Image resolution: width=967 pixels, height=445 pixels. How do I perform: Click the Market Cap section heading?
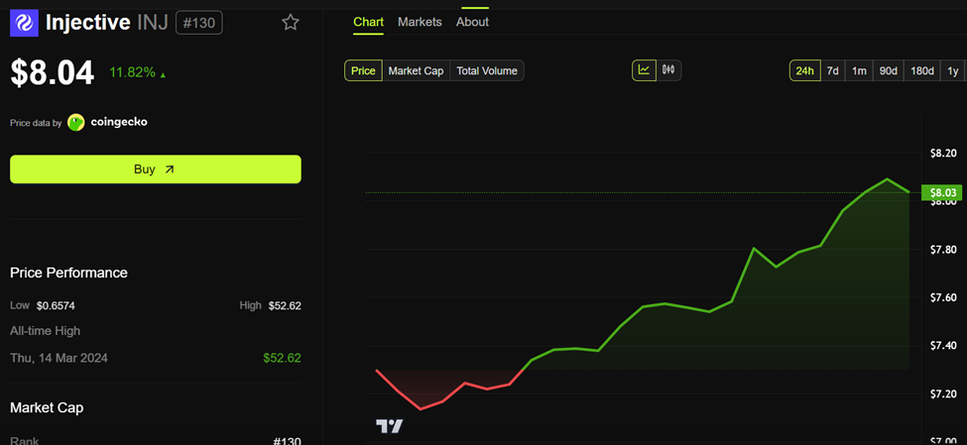coord(47,407)
